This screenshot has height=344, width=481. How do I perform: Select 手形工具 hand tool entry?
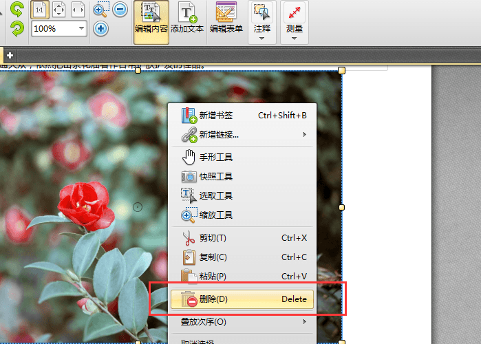click(242, 158)
